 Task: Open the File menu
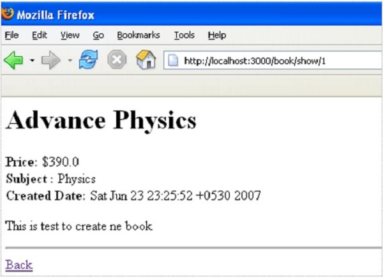(x=11, y=35)
